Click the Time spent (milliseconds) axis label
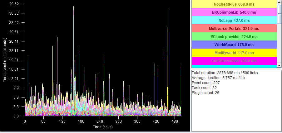 click(x=4, y=60)
